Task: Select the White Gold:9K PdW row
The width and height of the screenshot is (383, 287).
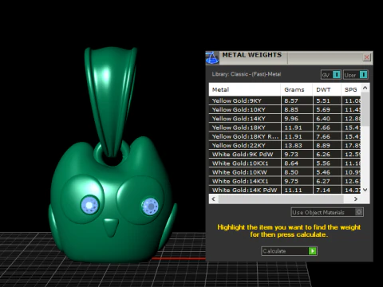Action: (285, 154)
